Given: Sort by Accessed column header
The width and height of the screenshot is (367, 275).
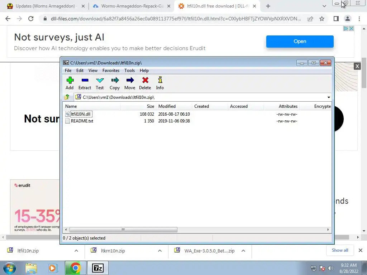Looking at the screenshot, I should coord(246,106).
